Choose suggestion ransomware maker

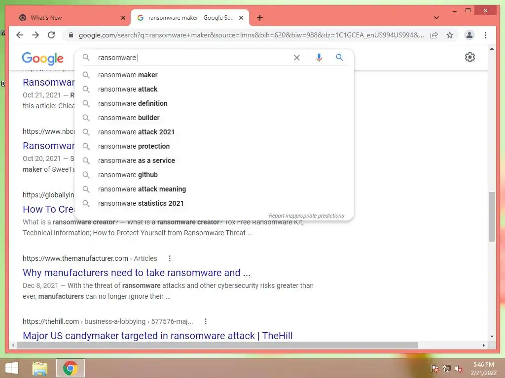pyautogui.click(x=214, y=75)
